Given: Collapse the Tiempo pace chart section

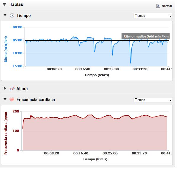Looking at the screenshot, I should click(x=5, y=15).
